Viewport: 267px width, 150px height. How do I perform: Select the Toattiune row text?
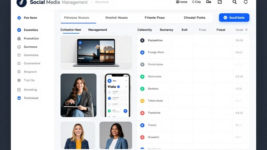[x=154, y=113]
